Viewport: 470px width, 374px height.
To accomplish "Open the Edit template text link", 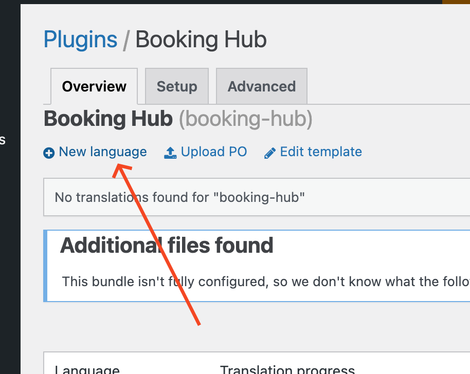I will [x=321, y=152].
